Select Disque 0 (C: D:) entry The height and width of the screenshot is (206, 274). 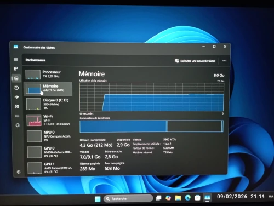click(x=49, y=104)
